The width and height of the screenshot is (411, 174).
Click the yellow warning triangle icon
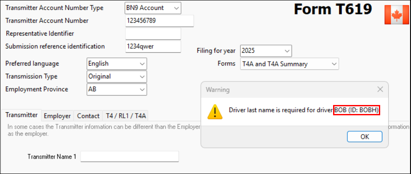[215, 112]
